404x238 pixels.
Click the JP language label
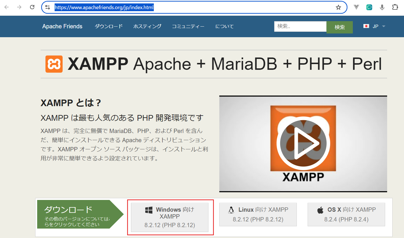375,26
